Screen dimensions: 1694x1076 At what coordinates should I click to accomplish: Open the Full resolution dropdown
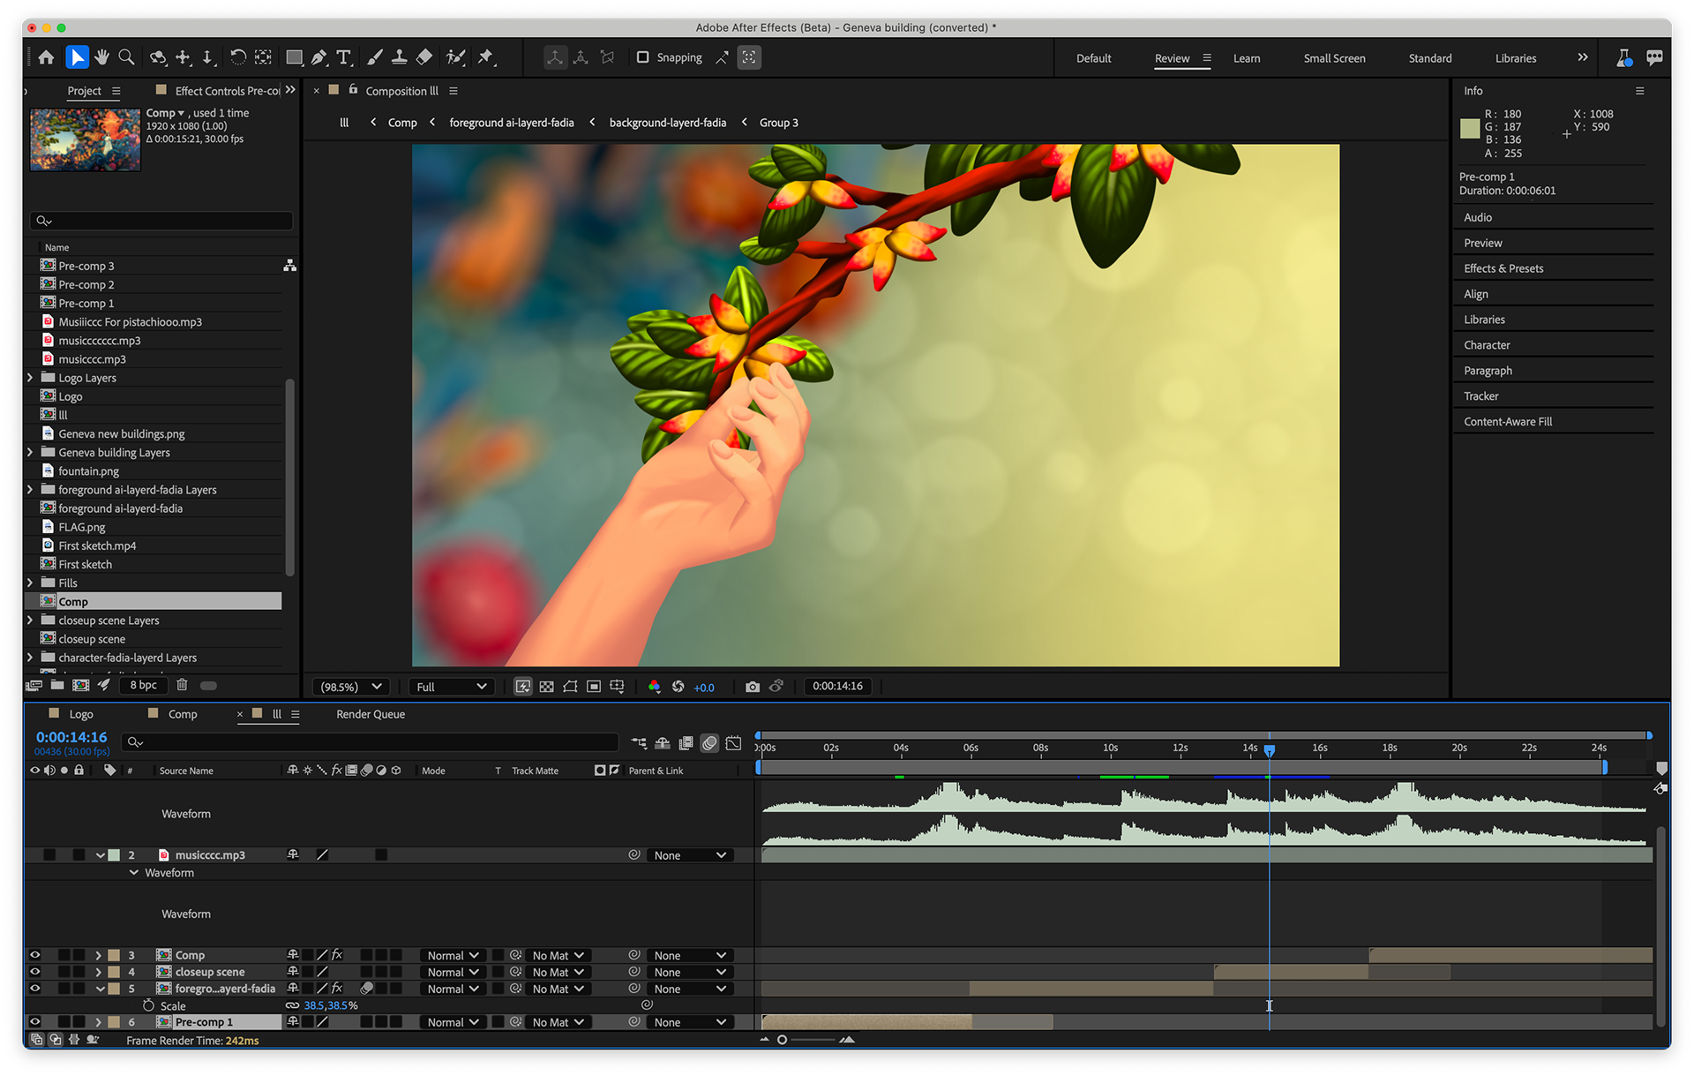coord(451,687)
